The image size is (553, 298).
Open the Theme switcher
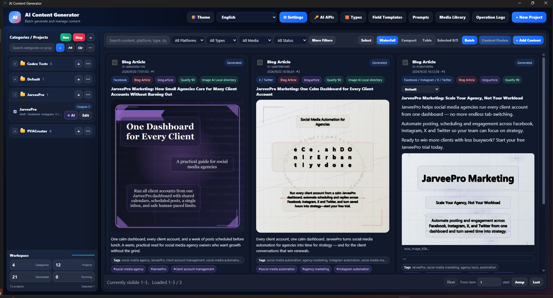click(x=200, y=17)
